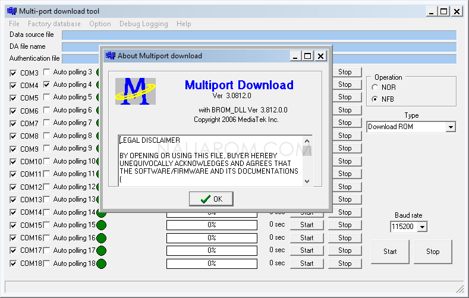The image size is (469, 298).
Task: Click the COM18 progress bar showing 0%
Action: pos(212,264)
